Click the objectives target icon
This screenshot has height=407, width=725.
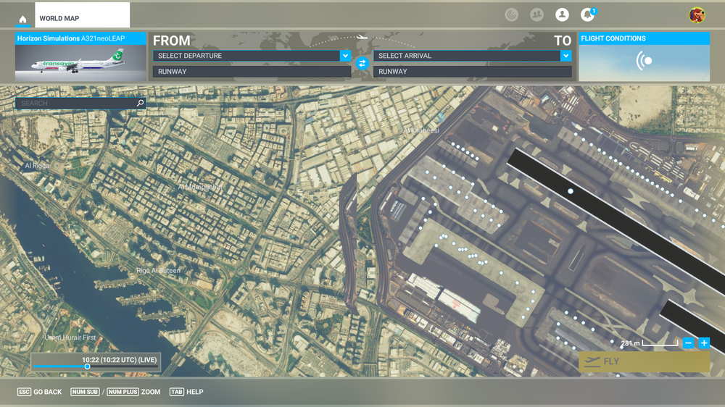coord(512,15)
